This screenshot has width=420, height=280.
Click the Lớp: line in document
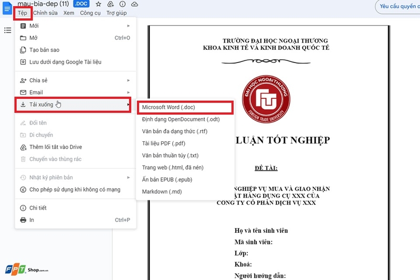[x=241, y=253]
